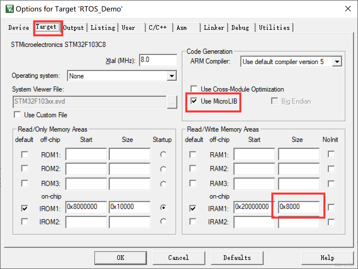Toggle the RAM2 NoInit checkbox
The height and width of the screenshot is (269, 358).
pos(331,169)
